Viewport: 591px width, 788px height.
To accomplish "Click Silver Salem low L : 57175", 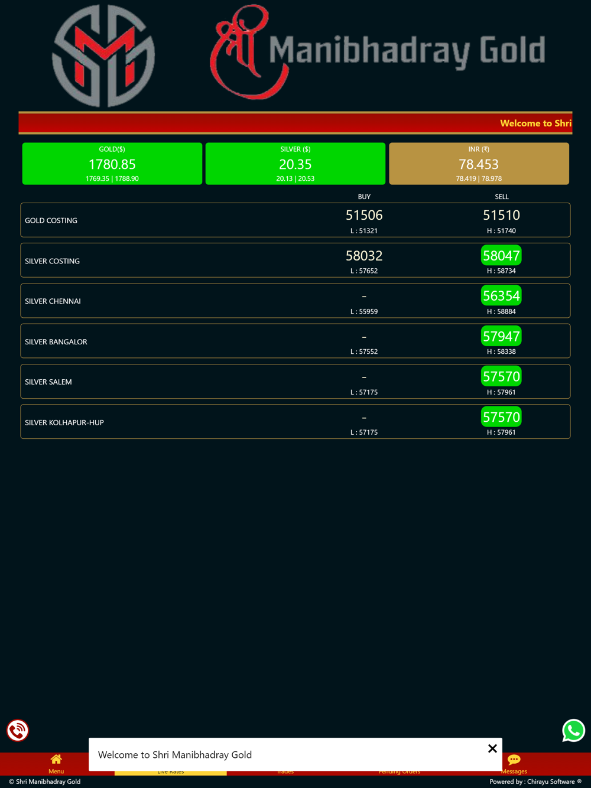I will coord(364,392).
